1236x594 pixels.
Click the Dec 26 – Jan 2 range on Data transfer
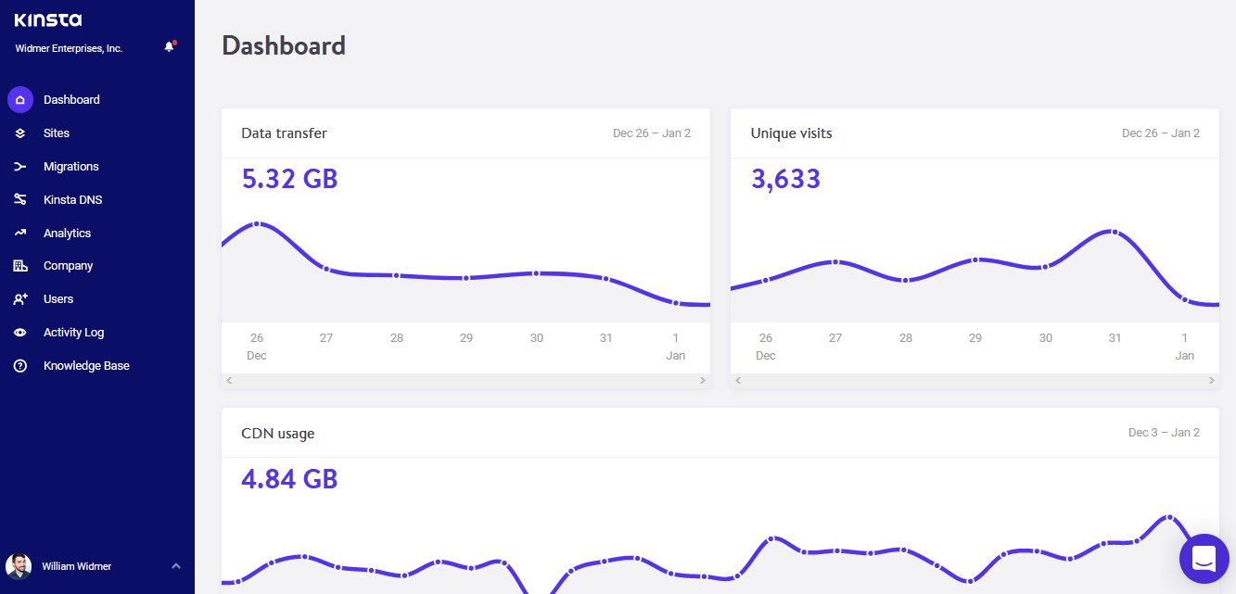[x=652, y=133]
